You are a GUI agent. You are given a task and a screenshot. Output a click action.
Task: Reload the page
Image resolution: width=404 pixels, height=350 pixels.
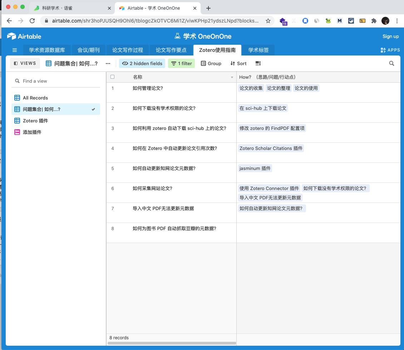[32, 21]
